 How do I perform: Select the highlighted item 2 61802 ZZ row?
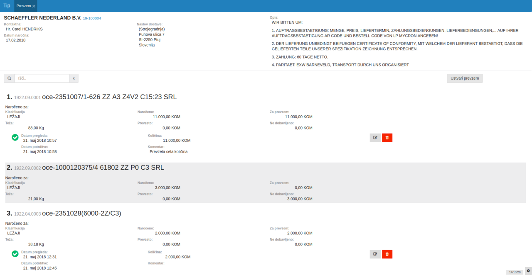pos(265,183)
